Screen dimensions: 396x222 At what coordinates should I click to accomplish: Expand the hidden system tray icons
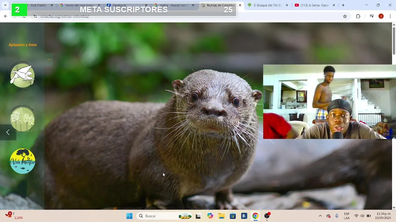320,216
